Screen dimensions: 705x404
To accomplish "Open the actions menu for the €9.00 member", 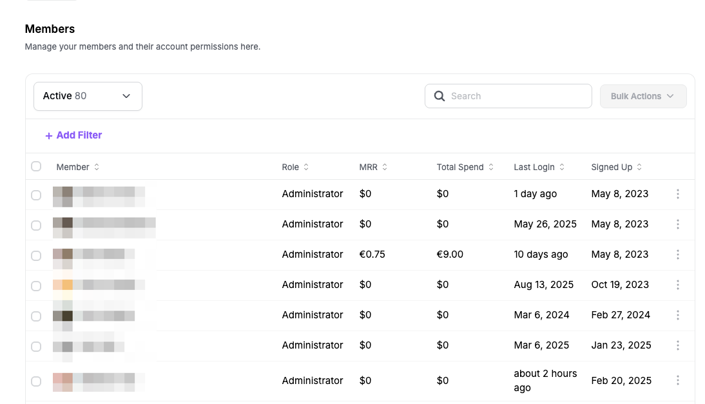I will [x=677, y=255].
